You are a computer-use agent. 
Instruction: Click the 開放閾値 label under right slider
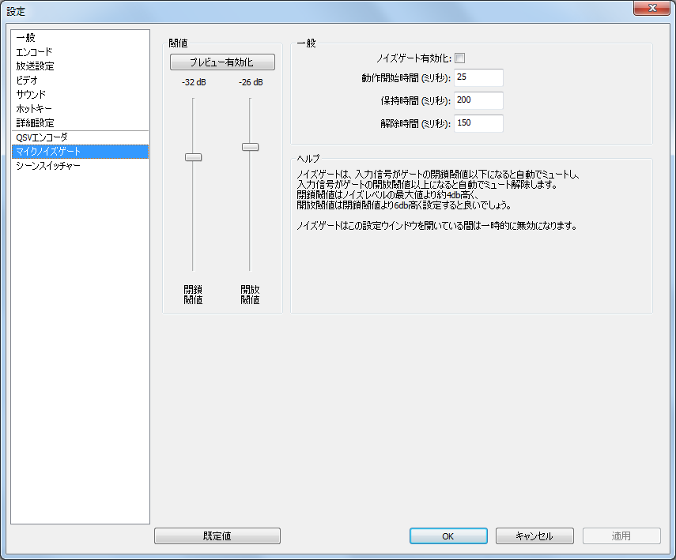click(x=250, y=295)
